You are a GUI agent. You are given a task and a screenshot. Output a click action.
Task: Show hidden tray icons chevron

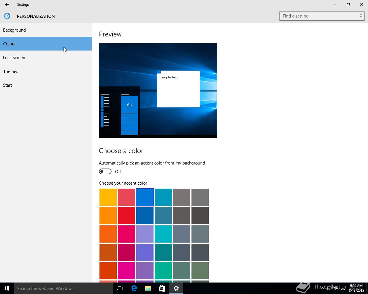click(x=322, y=288)
